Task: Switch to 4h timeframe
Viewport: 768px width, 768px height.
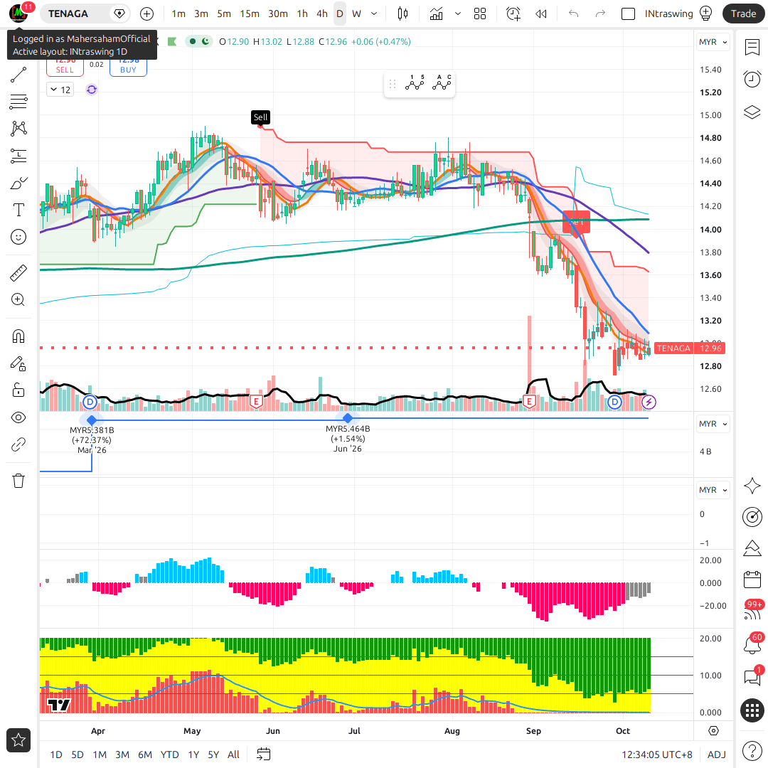Action: pos(322,14)
